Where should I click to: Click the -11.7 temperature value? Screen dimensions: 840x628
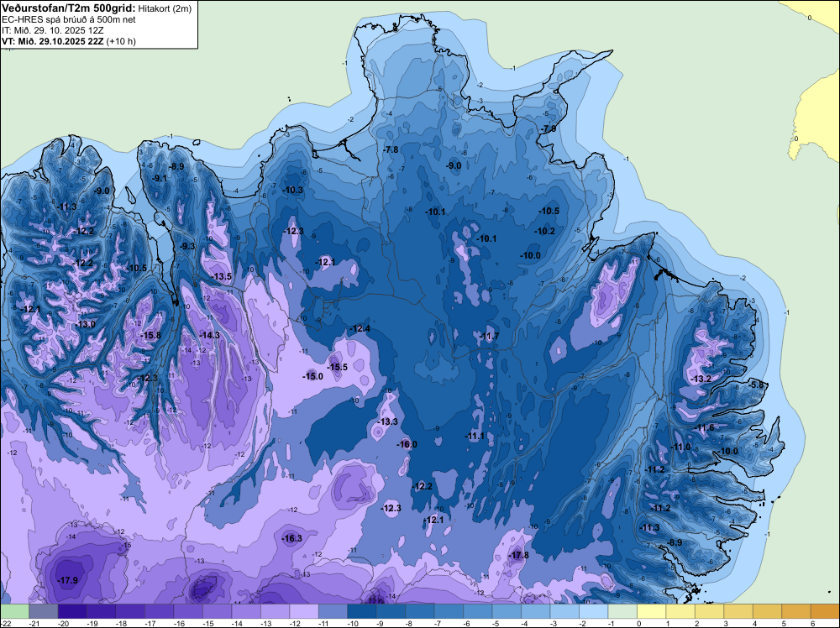489,336
